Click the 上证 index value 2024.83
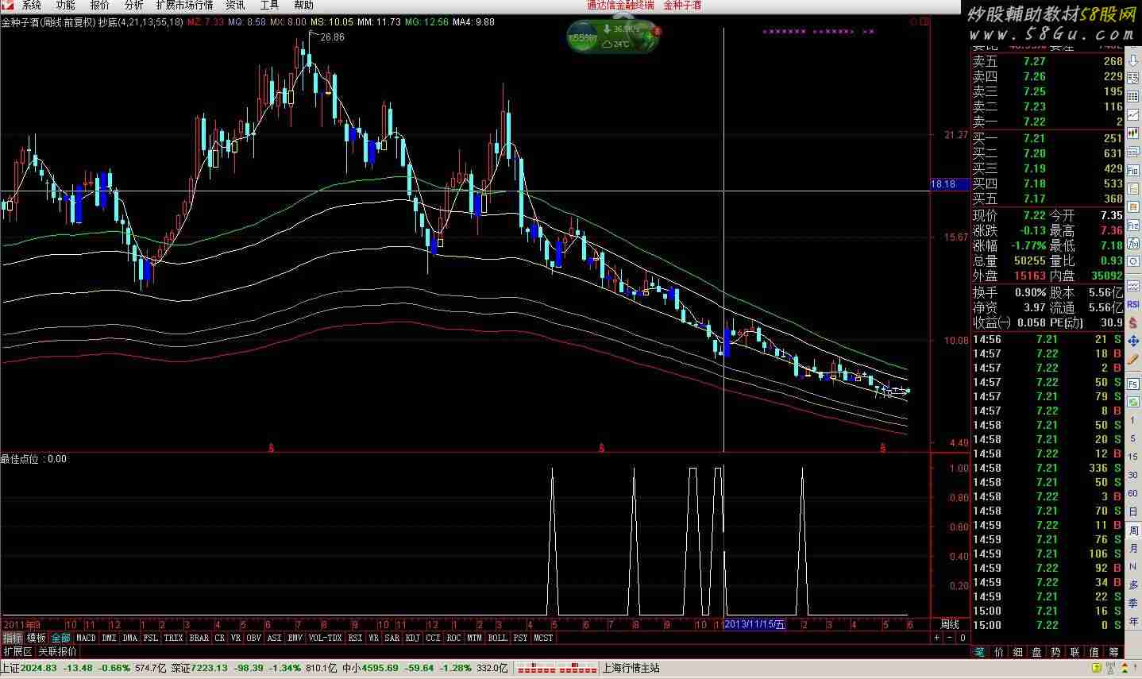This screenshot has height=679, width=1142. 39,668
